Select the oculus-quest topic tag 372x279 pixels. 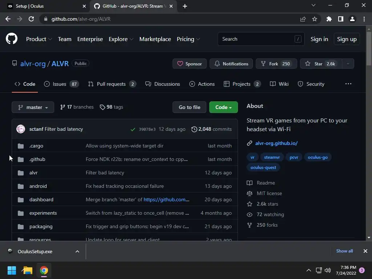pos(263,167)
